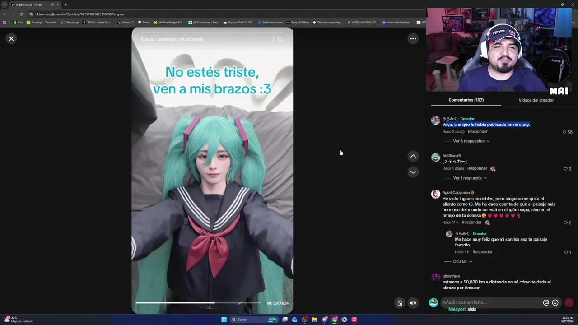Open the weather widget showing 22°C
Screen dimensions: 578x325
pyautogui.click(x=18, y=320)
